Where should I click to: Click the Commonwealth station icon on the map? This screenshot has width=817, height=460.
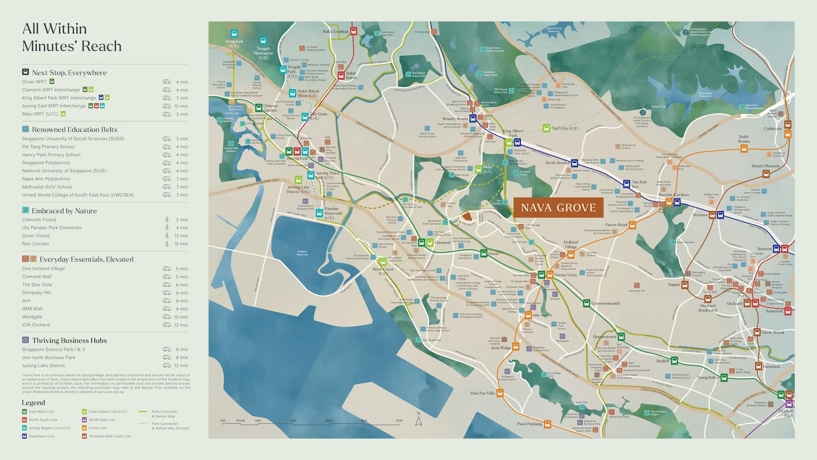coord(587,303)
